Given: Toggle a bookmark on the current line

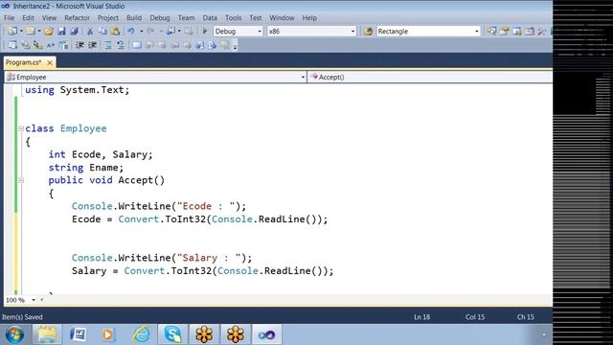Looking at the screenshot, I should (x=137, y=45).
